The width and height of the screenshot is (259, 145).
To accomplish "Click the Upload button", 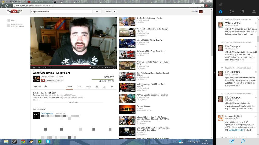I will tap(109, 12).
